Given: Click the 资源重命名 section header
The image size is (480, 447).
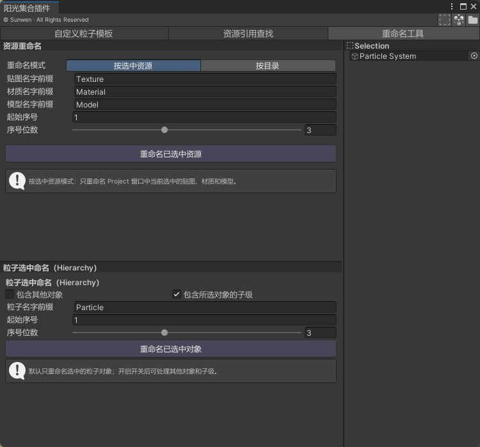Looking at the screenshot, I should coord(171,46).
